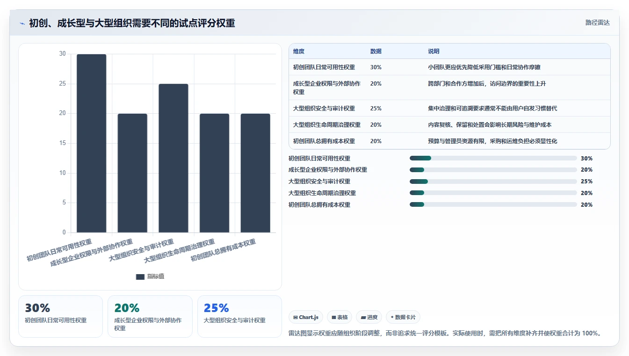The width and height of the screenshot is (629, 356).
Task: Click progress bar for 初创团队总拥有成本权重
Action: coord(493,204)
